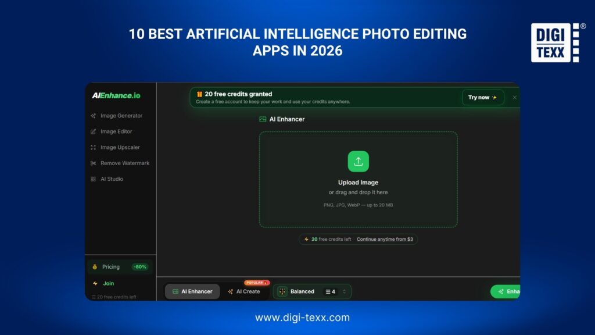This screenshot has width=595, height=335.
Task: Click the AI Studio grid icon
Action: click(x=94, y=179)
